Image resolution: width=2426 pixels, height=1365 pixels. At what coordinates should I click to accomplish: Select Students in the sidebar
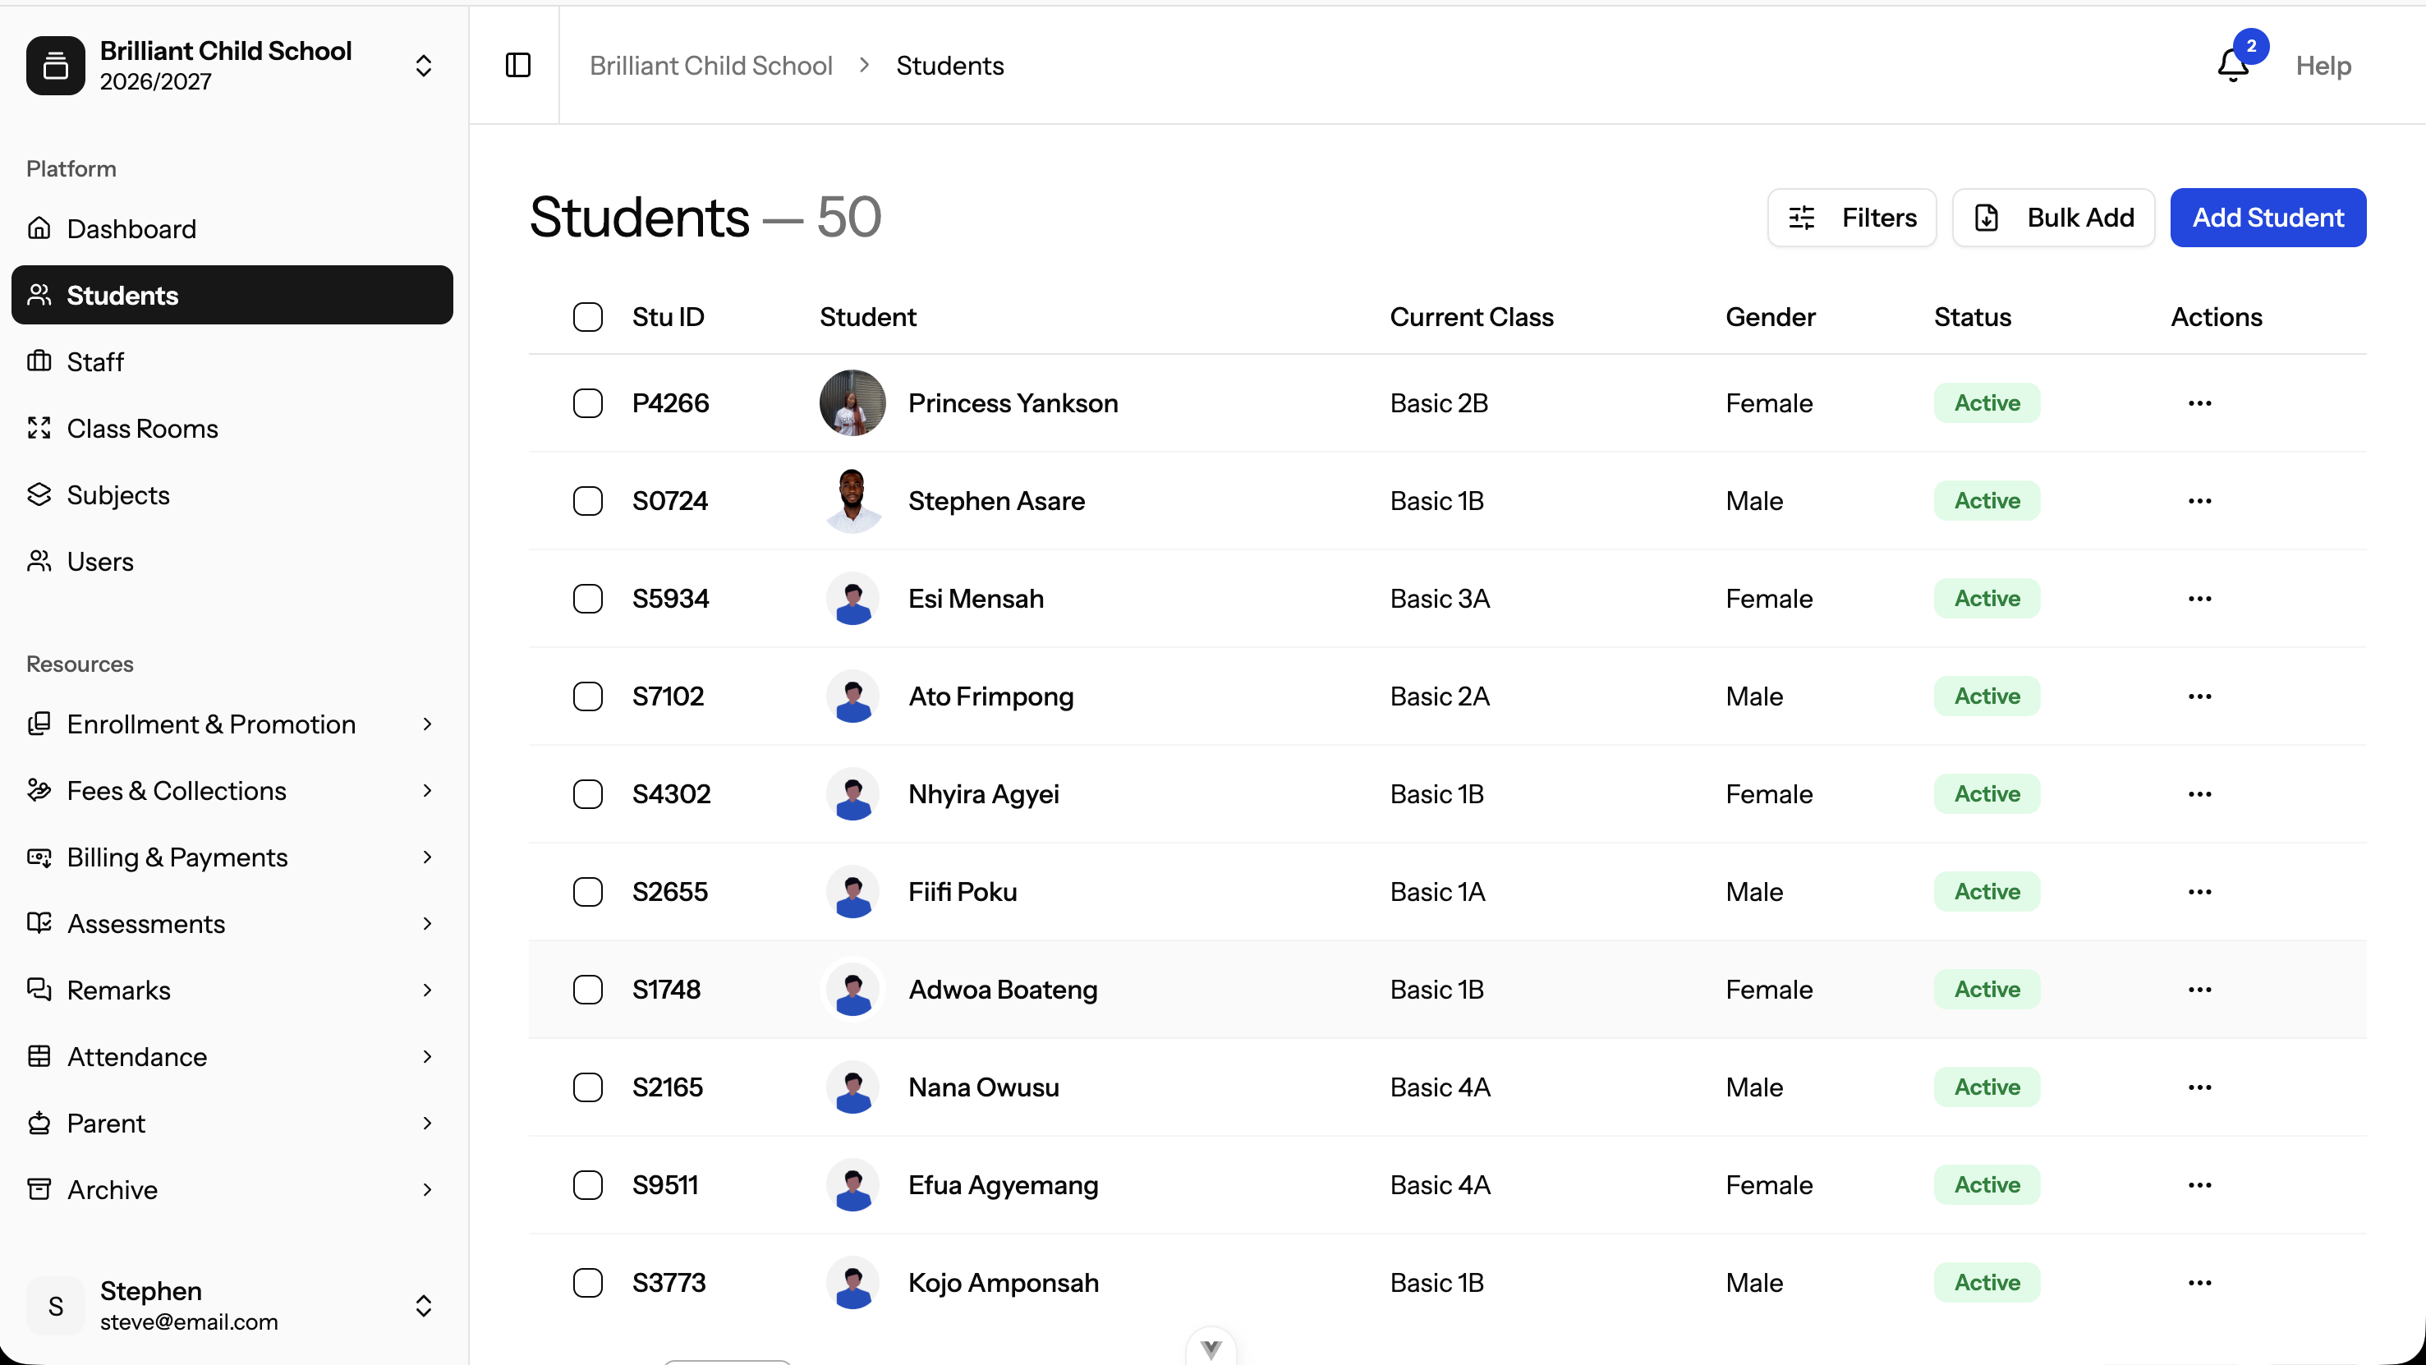232,295
